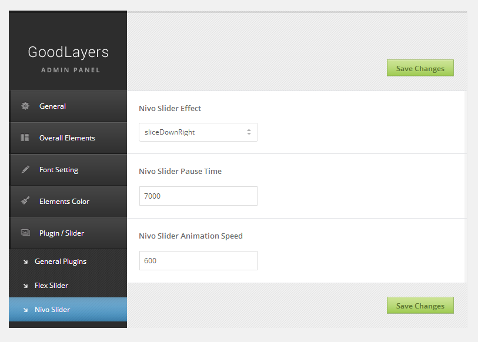
Task: Click the Nivo Slider Effect label
Action: pos(170,109)
